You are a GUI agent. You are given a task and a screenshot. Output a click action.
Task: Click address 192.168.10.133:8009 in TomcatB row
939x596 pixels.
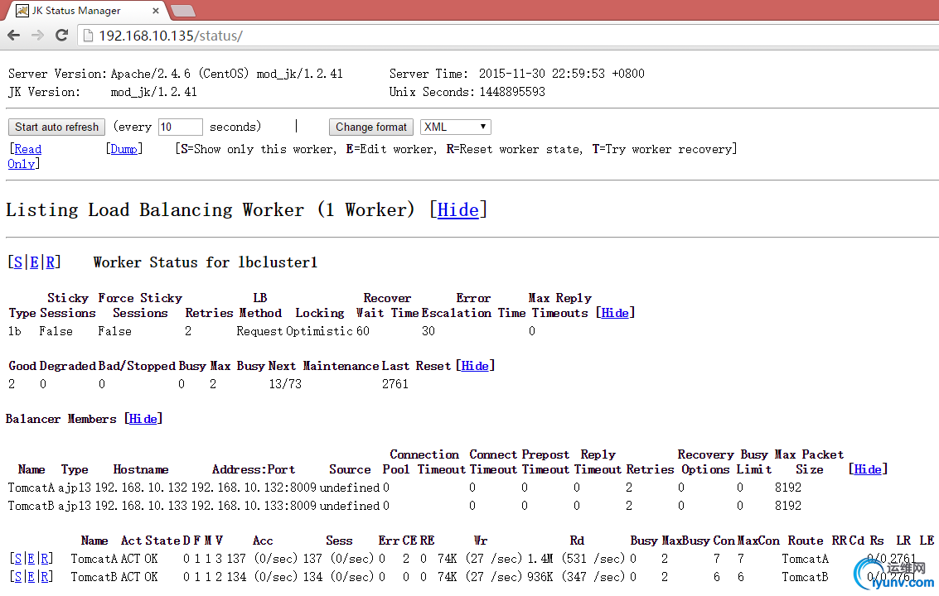[254, 506]
